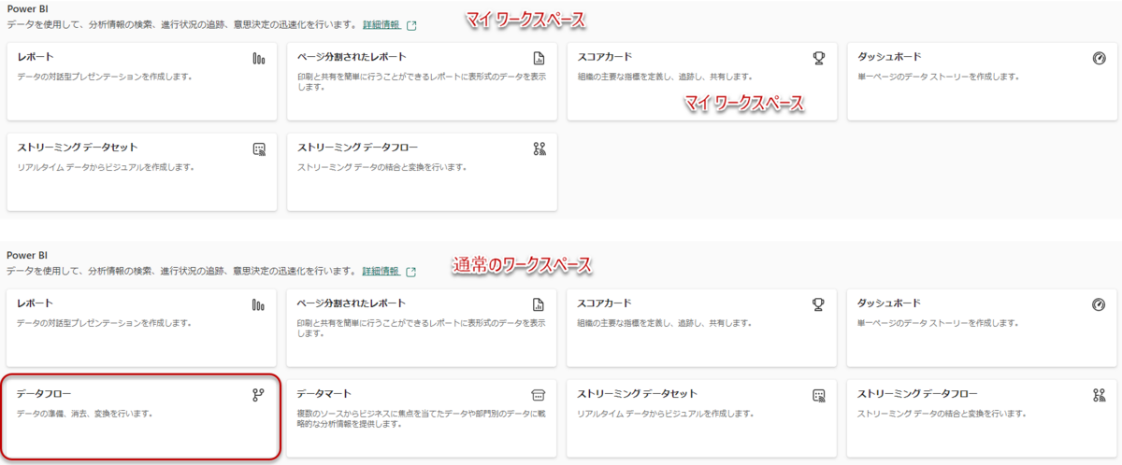Click the ダッシュボード gauge icon in upper section
The image size is (1122, 465).
1099,58
